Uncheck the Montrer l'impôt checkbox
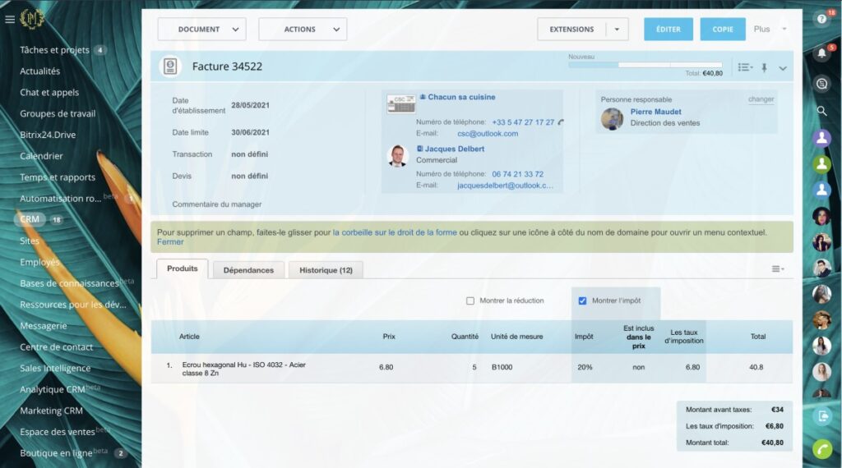 [x=583, y=301]
